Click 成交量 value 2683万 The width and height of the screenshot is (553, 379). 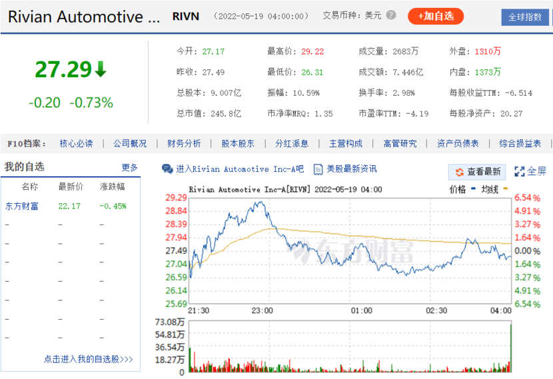click(x=405, y=51)
